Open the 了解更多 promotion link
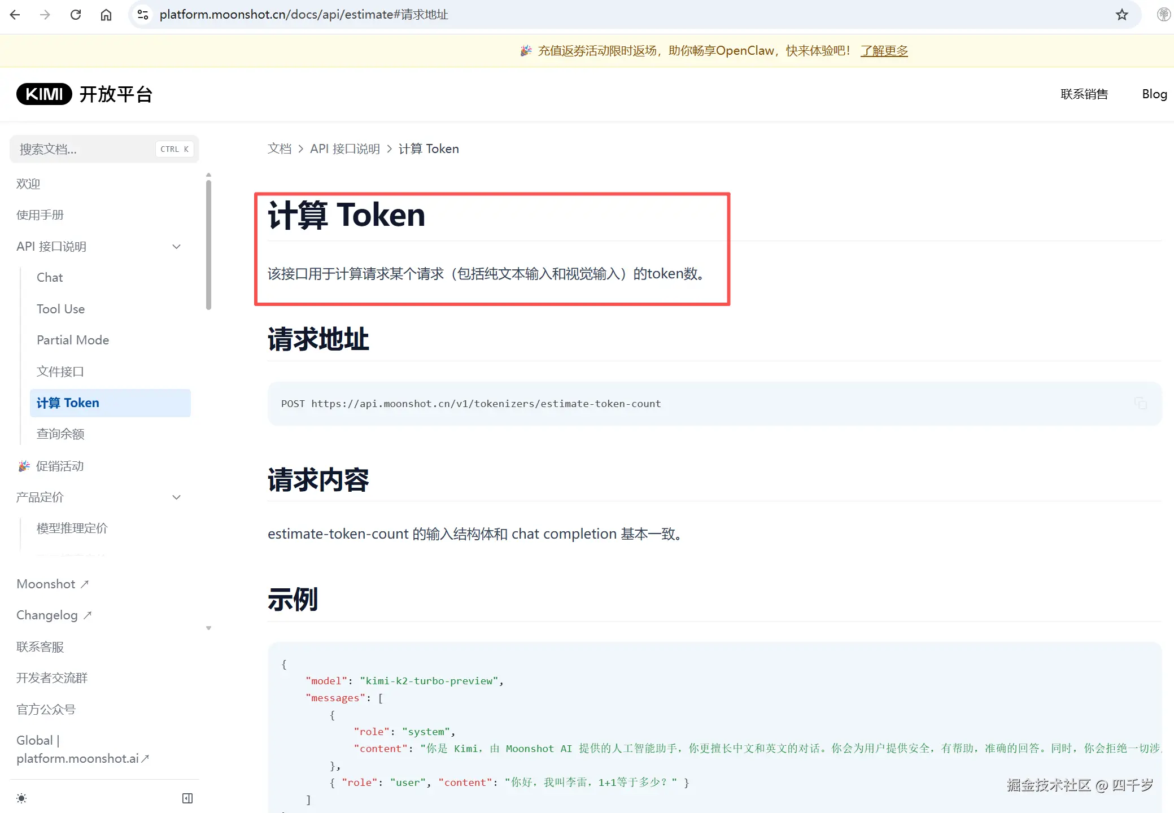Screen dimensions: 1174x813 pyautogui.click(x=884, y=50)
